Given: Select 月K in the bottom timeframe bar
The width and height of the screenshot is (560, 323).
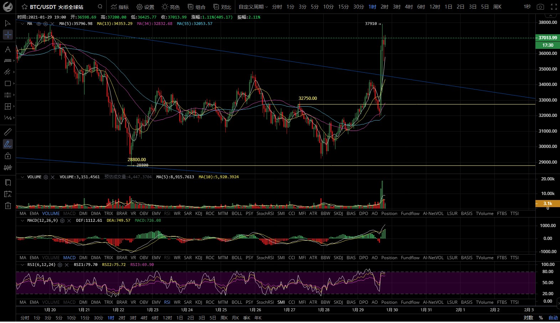Looking at the screenshot, I should click(x=235, y=318).
